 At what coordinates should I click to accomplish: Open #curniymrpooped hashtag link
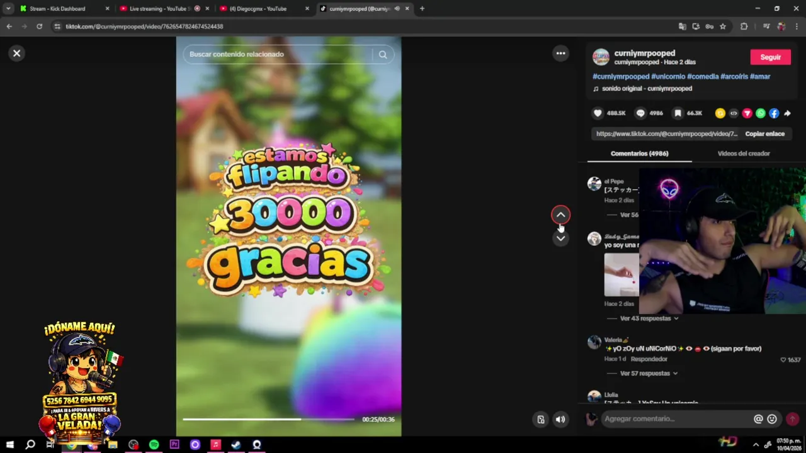(621, 76)
